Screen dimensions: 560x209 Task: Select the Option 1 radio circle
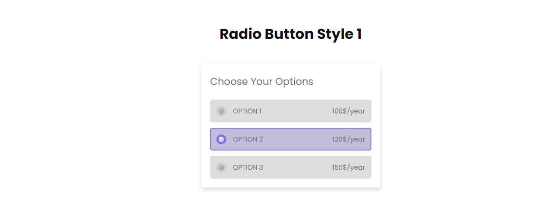221,111
